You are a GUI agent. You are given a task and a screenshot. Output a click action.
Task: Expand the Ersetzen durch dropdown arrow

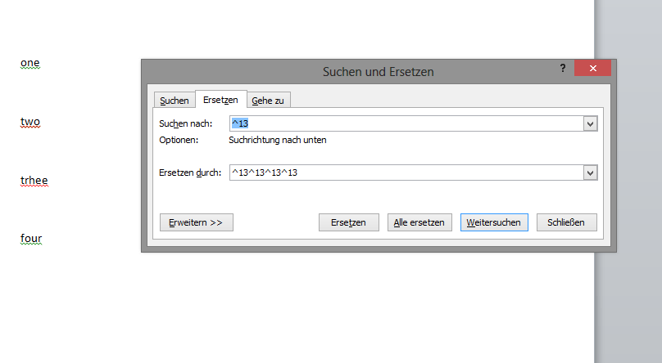[x=590, y=173]
